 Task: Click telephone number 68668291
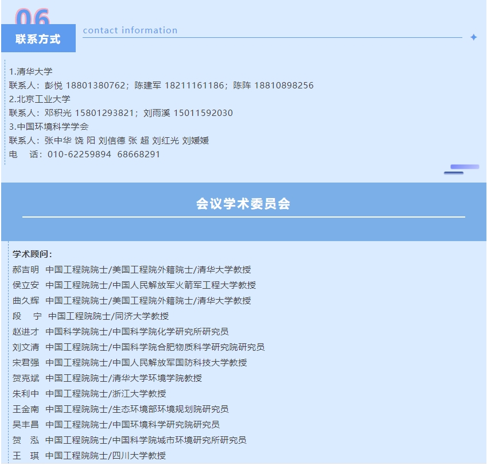138,154
